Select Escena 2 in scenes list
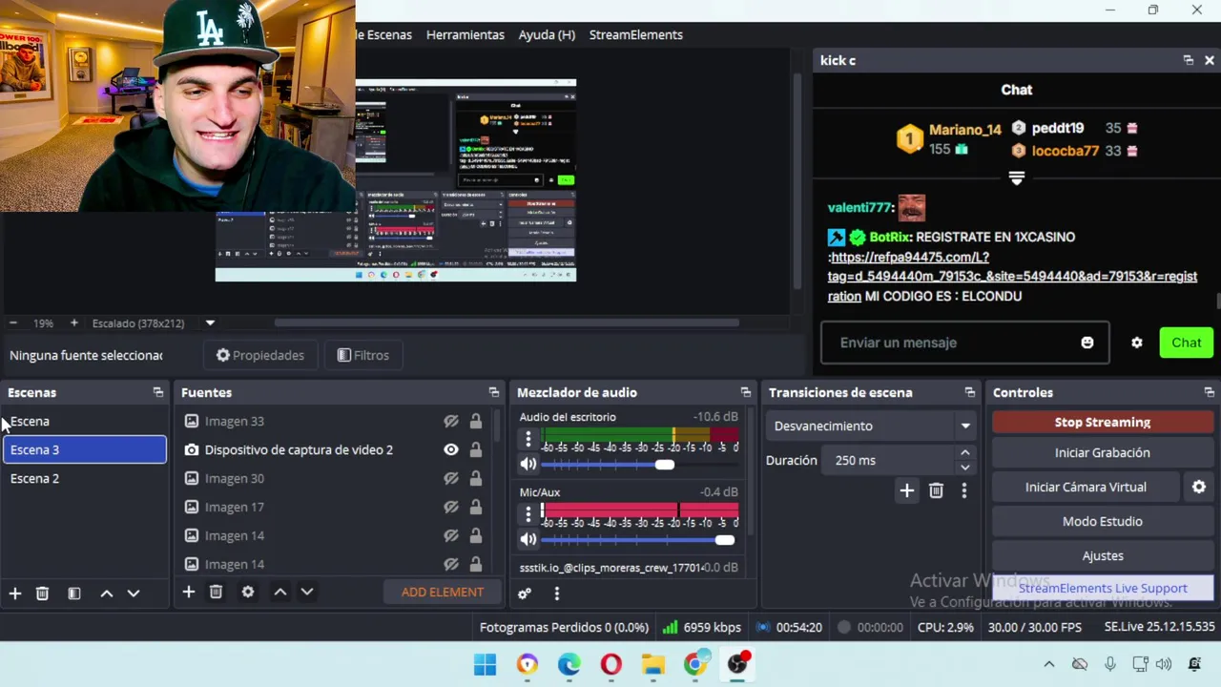Screen dimensions: 1221x687 tap(85, 478)
